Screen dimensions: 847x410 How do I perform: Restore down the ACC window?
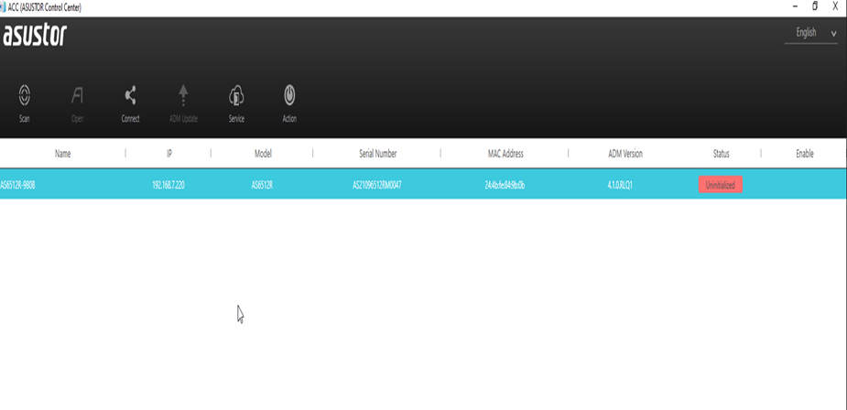tap(815, 6)
